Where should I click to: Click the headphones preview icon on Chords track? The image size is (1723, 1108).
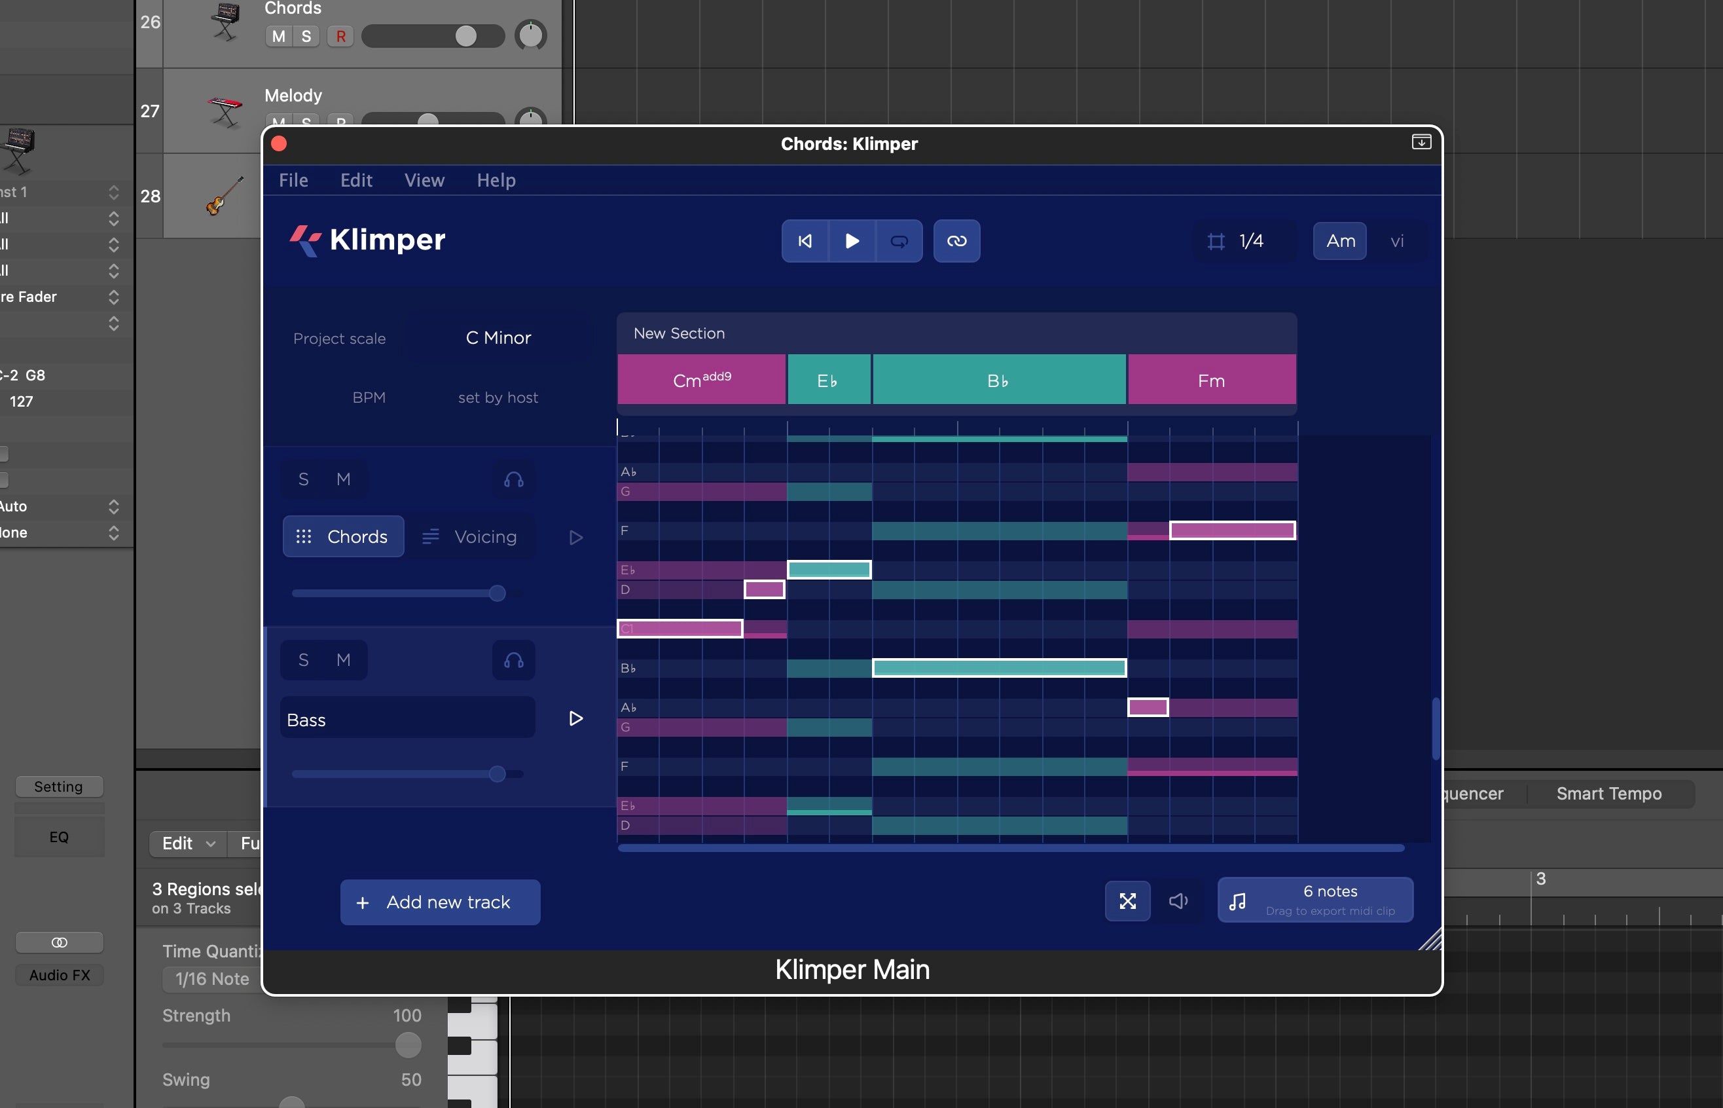(513, 479)
